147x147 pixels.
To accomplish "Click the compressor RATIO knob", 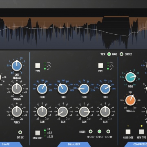I will tap(130, 77).
